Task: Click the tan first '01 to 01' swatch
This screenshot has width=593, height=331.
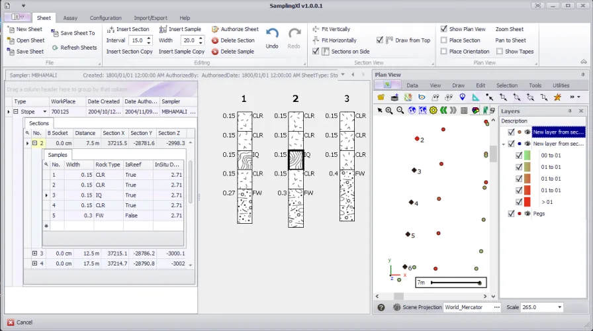Action: 527,167
